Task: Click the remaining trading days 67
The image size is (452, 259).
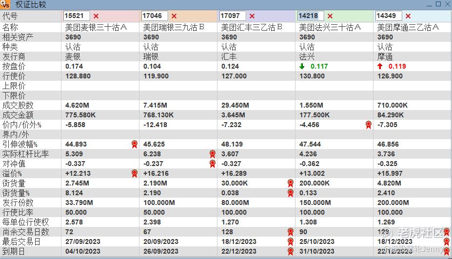Action: tap(147, 232)
